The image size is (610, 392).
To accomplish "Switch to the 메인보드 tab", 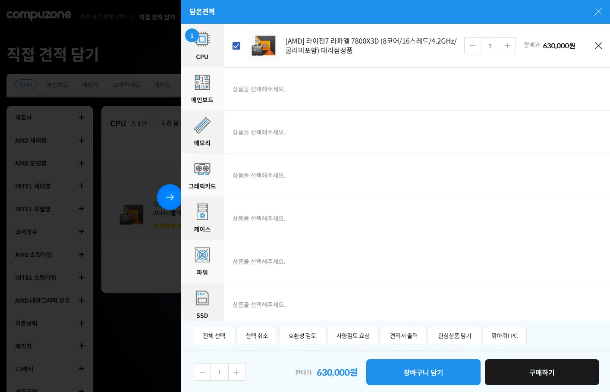I will pos(57,85).
